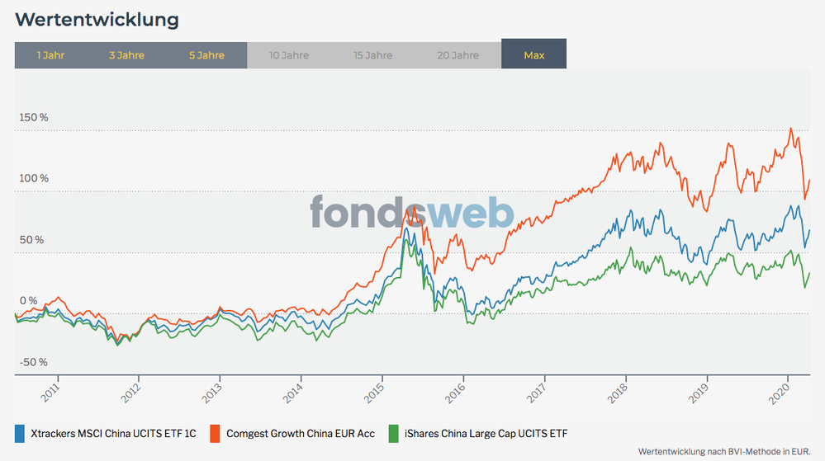Choose the 5 Jahre period tab

click(x=206, y=55)
